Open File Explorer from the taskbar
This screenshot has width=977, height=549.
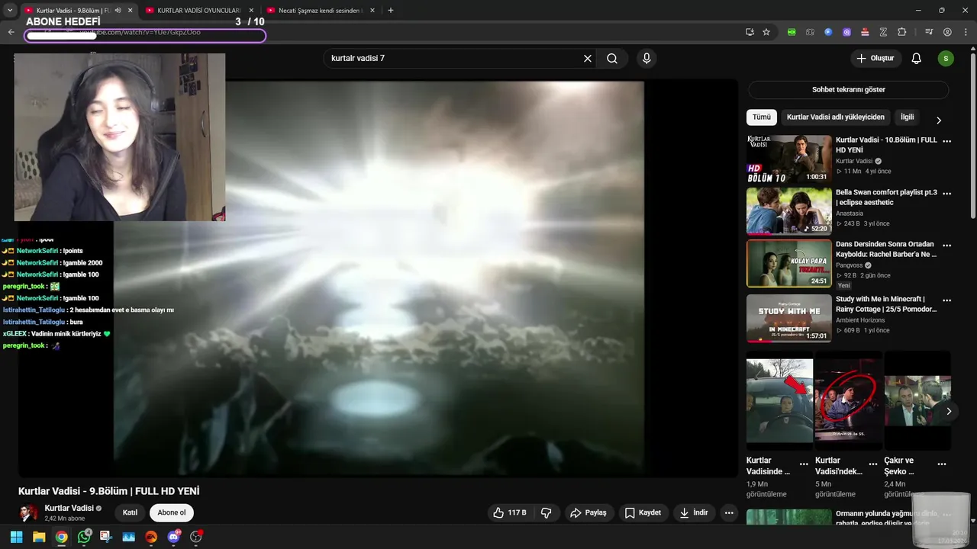click(38, 537)
